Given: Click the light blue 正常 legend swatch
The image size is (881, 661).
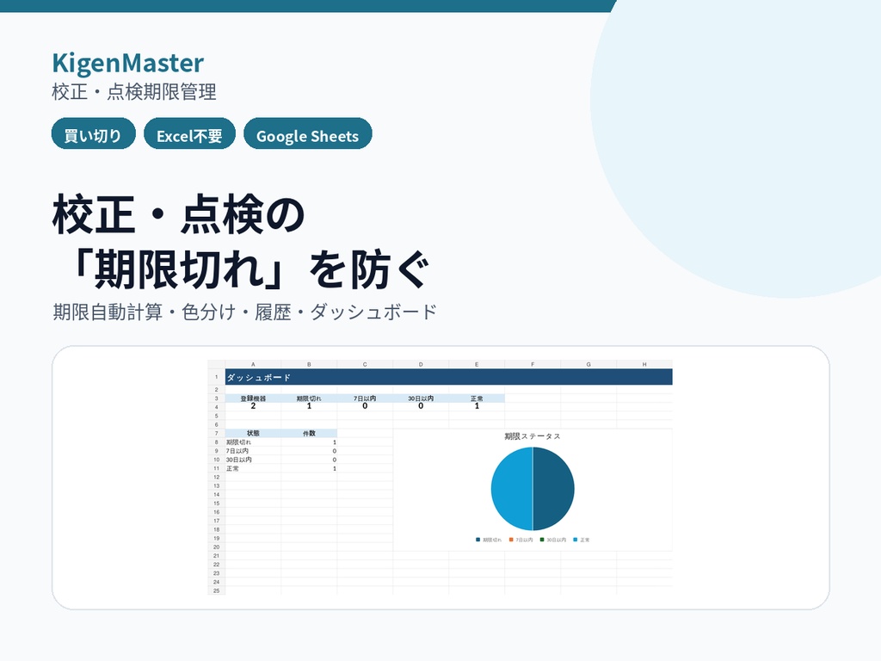Looking at the screenshot, I should [576, 540].
